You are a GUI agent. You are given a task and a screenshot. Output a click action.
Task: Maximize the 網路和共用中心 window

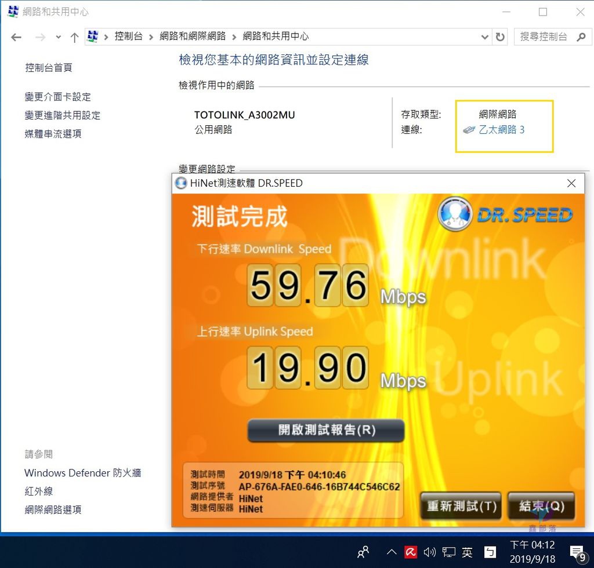543,12
